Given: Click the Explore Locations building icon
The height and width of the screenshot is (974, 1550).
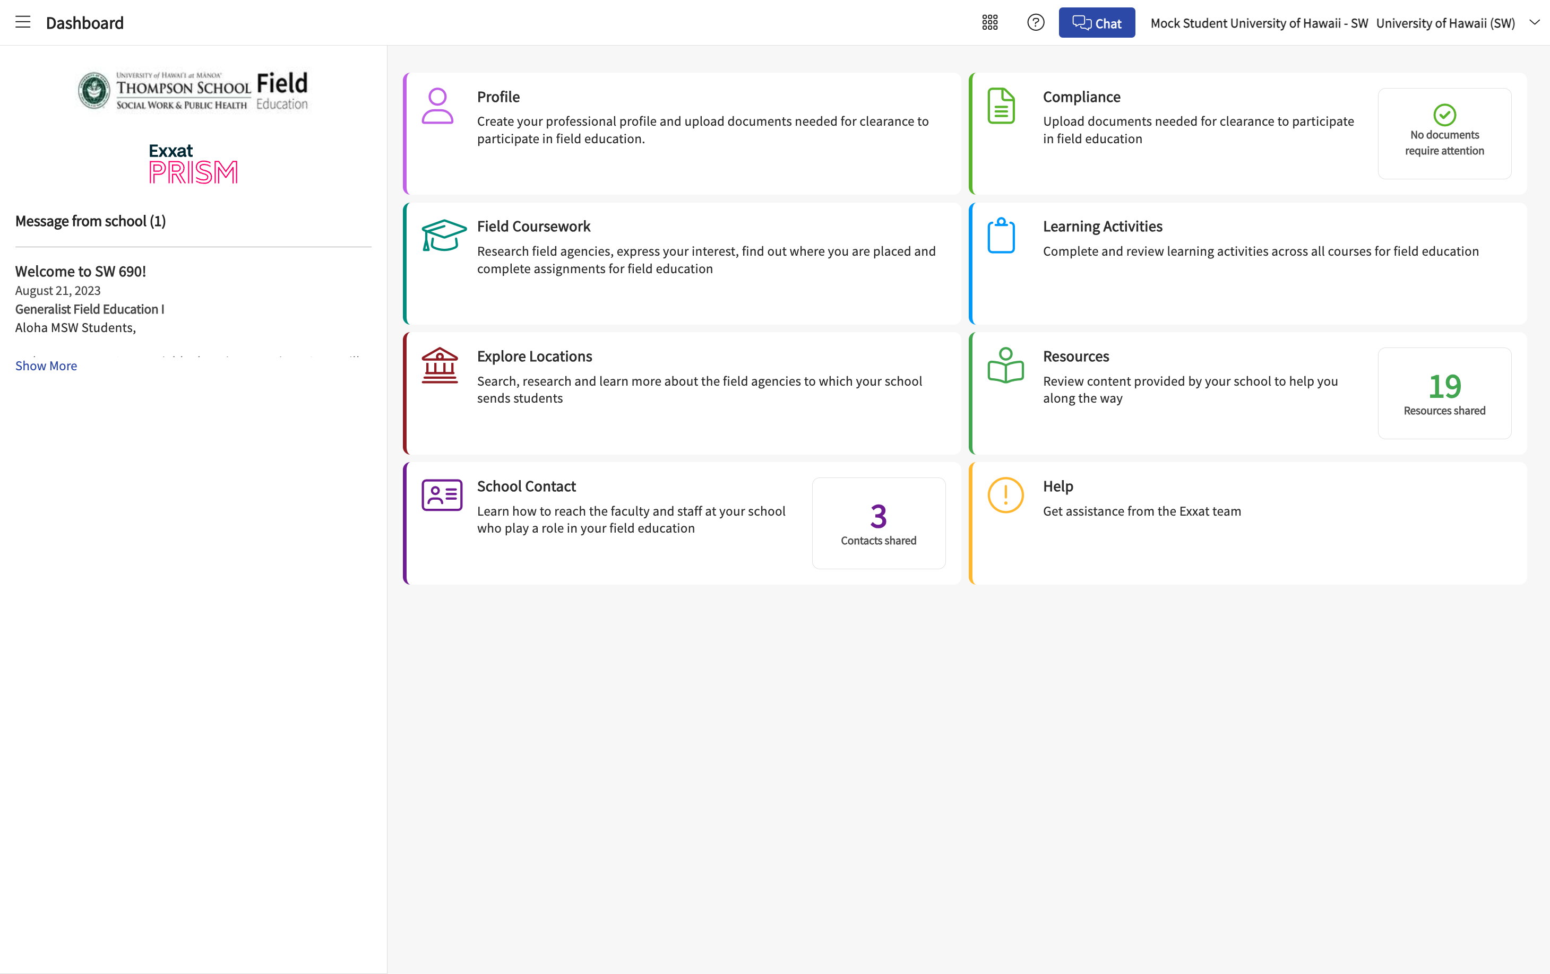Looking at the screenshot, I should (440, 366).
